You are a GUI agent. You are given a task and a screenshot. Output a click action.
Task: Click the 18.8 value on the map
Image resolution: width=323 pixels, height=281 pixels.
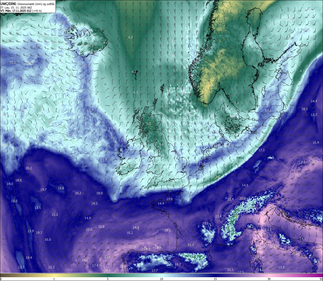pyautogui.click(x=18, y=180)
